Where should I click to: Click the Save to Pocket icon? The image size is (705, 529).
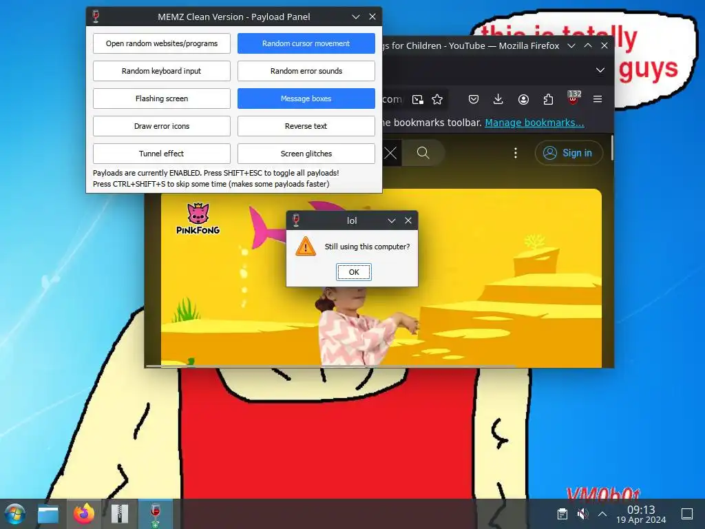tap(473, 99)
